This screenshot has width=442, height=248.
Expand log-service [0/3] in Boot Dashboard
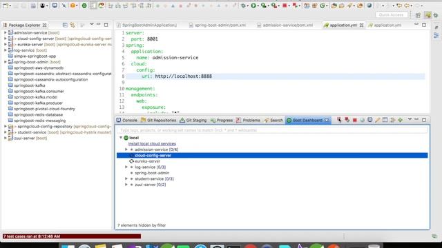point(126,167)
